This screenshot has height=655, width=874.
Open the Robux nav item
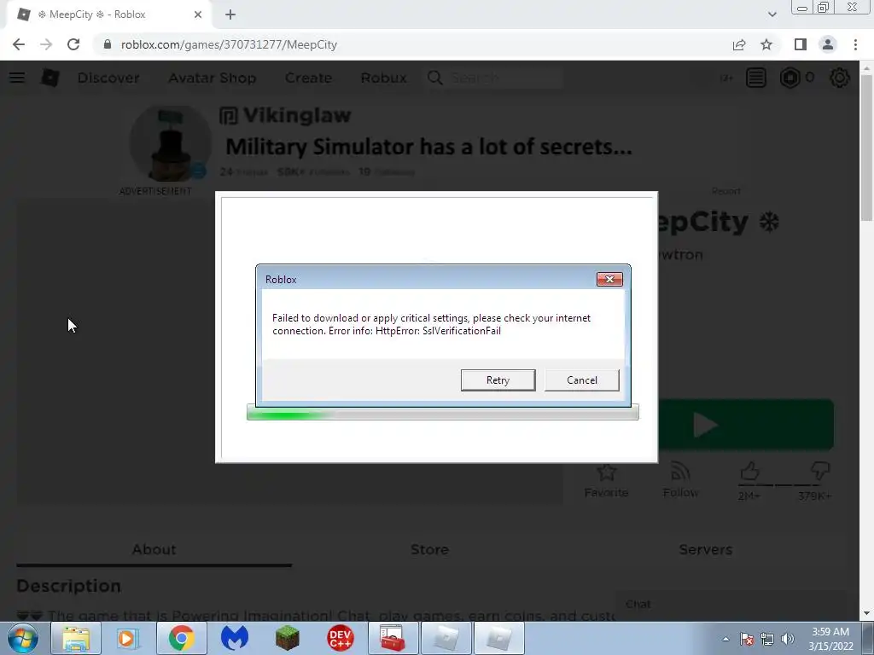[383, 78]
